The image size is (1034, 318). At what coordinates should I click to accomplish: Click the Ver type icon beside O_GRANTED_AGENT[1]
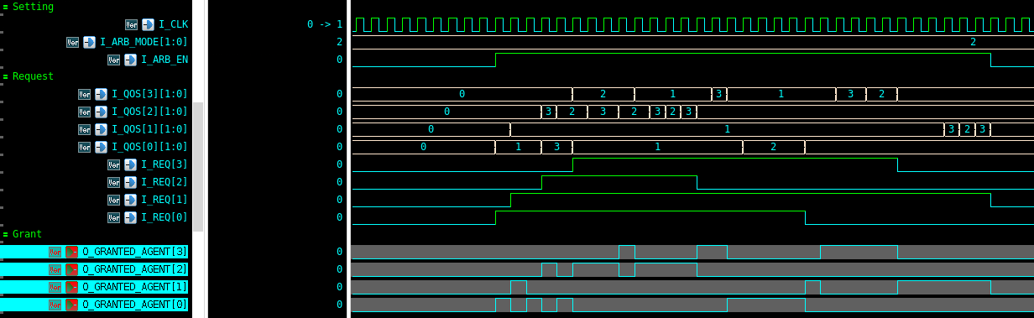coord(55,287)
